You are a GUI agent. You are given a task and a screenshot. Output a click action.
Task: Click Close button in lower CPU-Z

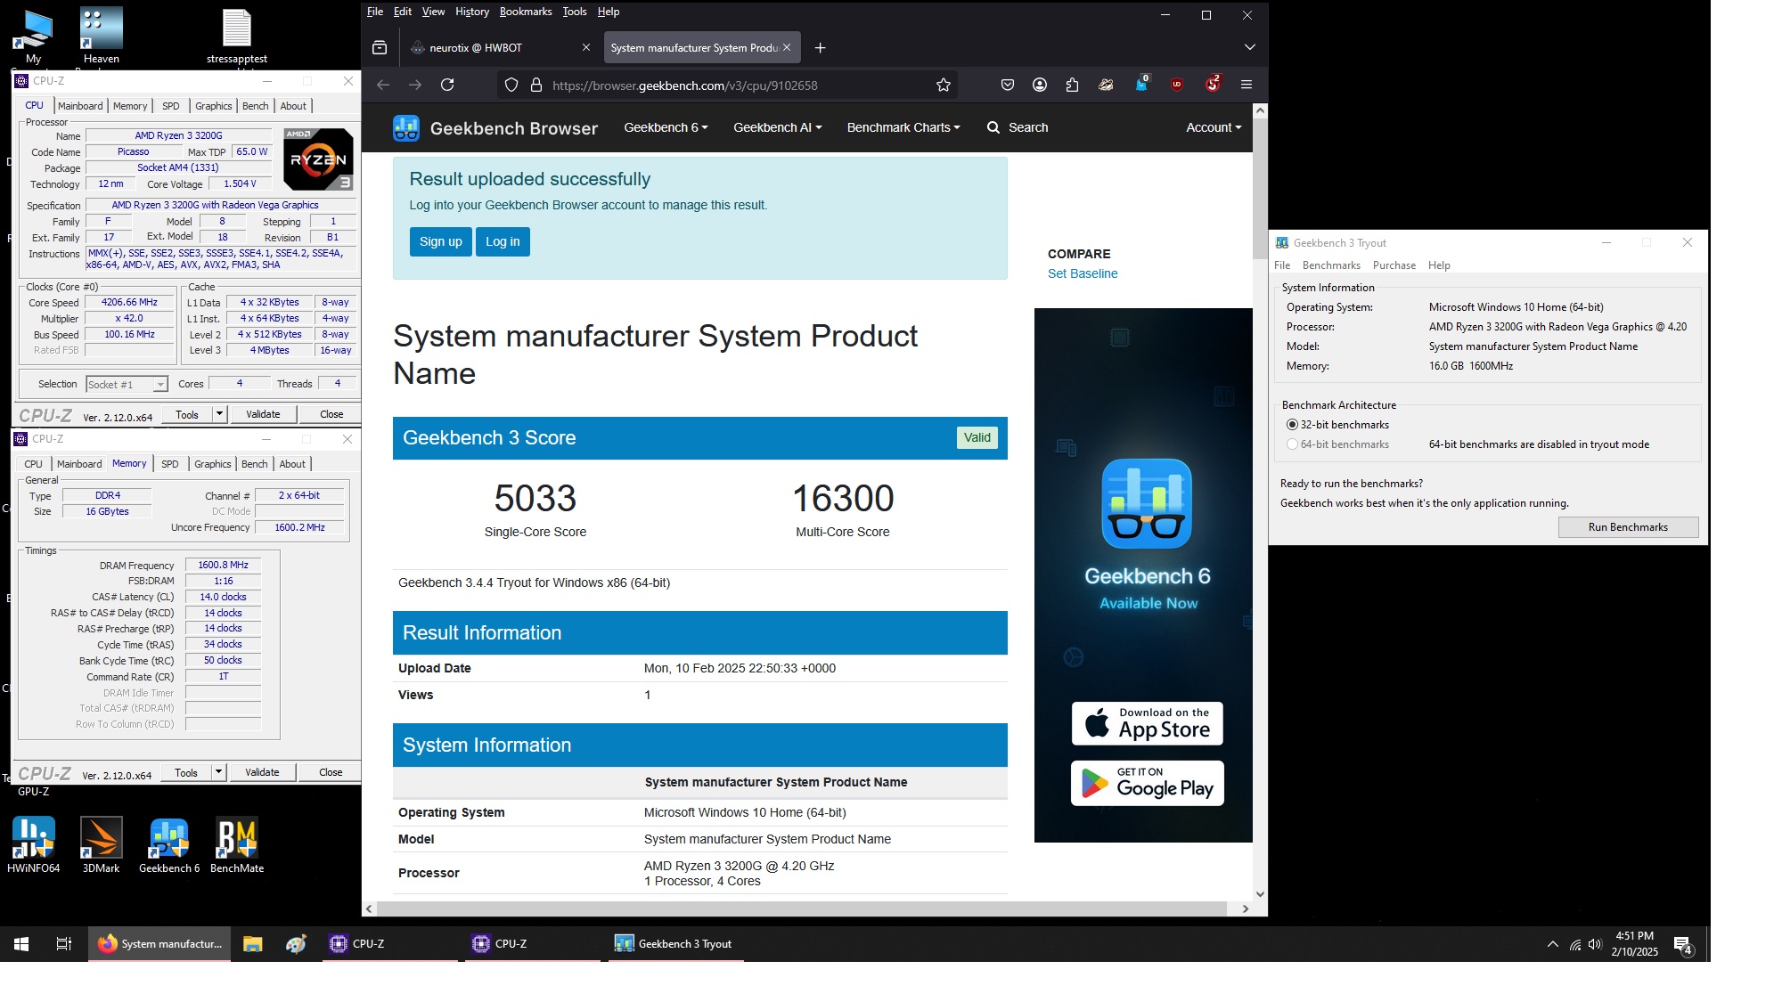(x=331, y=772)
